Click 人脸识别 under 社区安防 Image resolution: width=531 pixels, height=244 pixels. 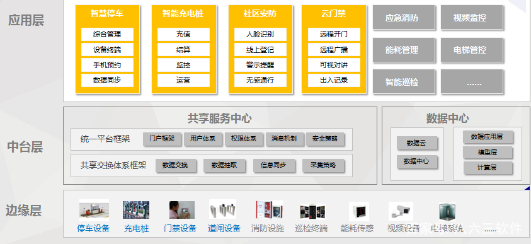click(x=260, y=34)
